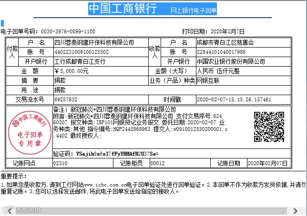Click payer bank 工行成都青白江支行
Image resolution: width=307 pixels, height=216 pixels.
[x=80, y=61]
